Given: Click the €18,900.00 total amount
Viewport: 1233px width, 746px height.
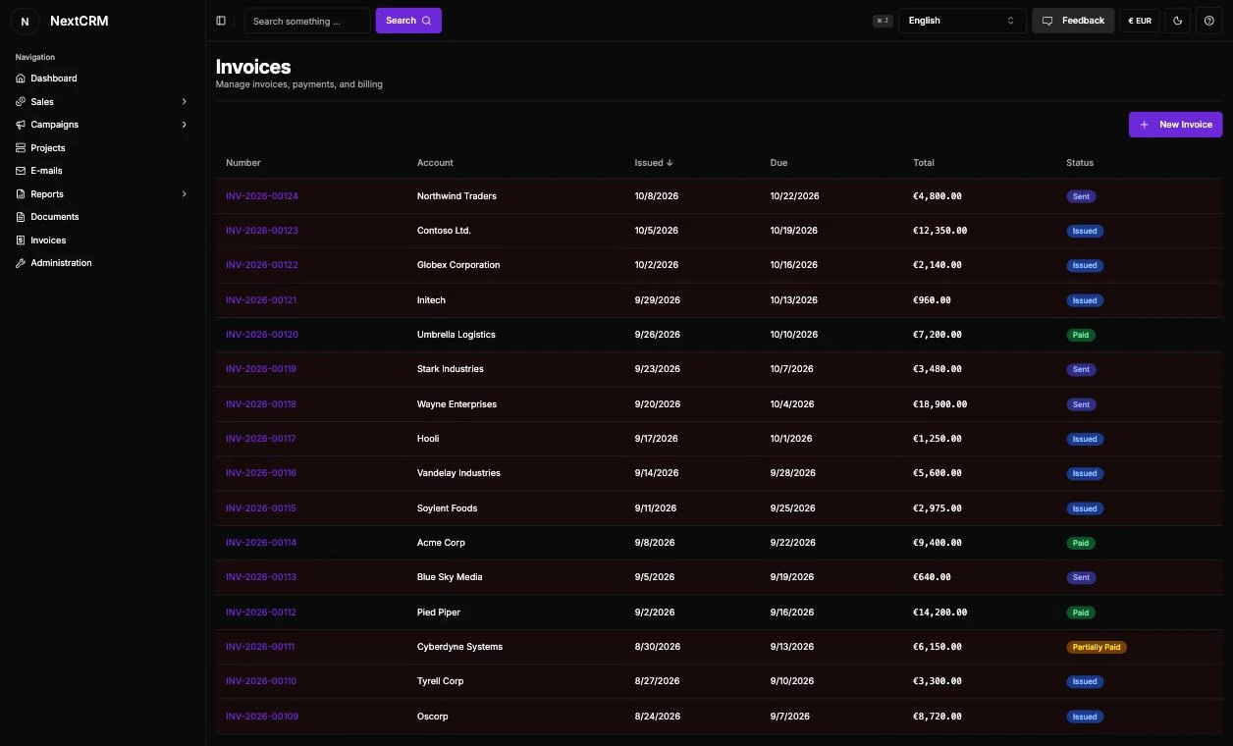Looking at the screenshot, I should coord(939,404).
